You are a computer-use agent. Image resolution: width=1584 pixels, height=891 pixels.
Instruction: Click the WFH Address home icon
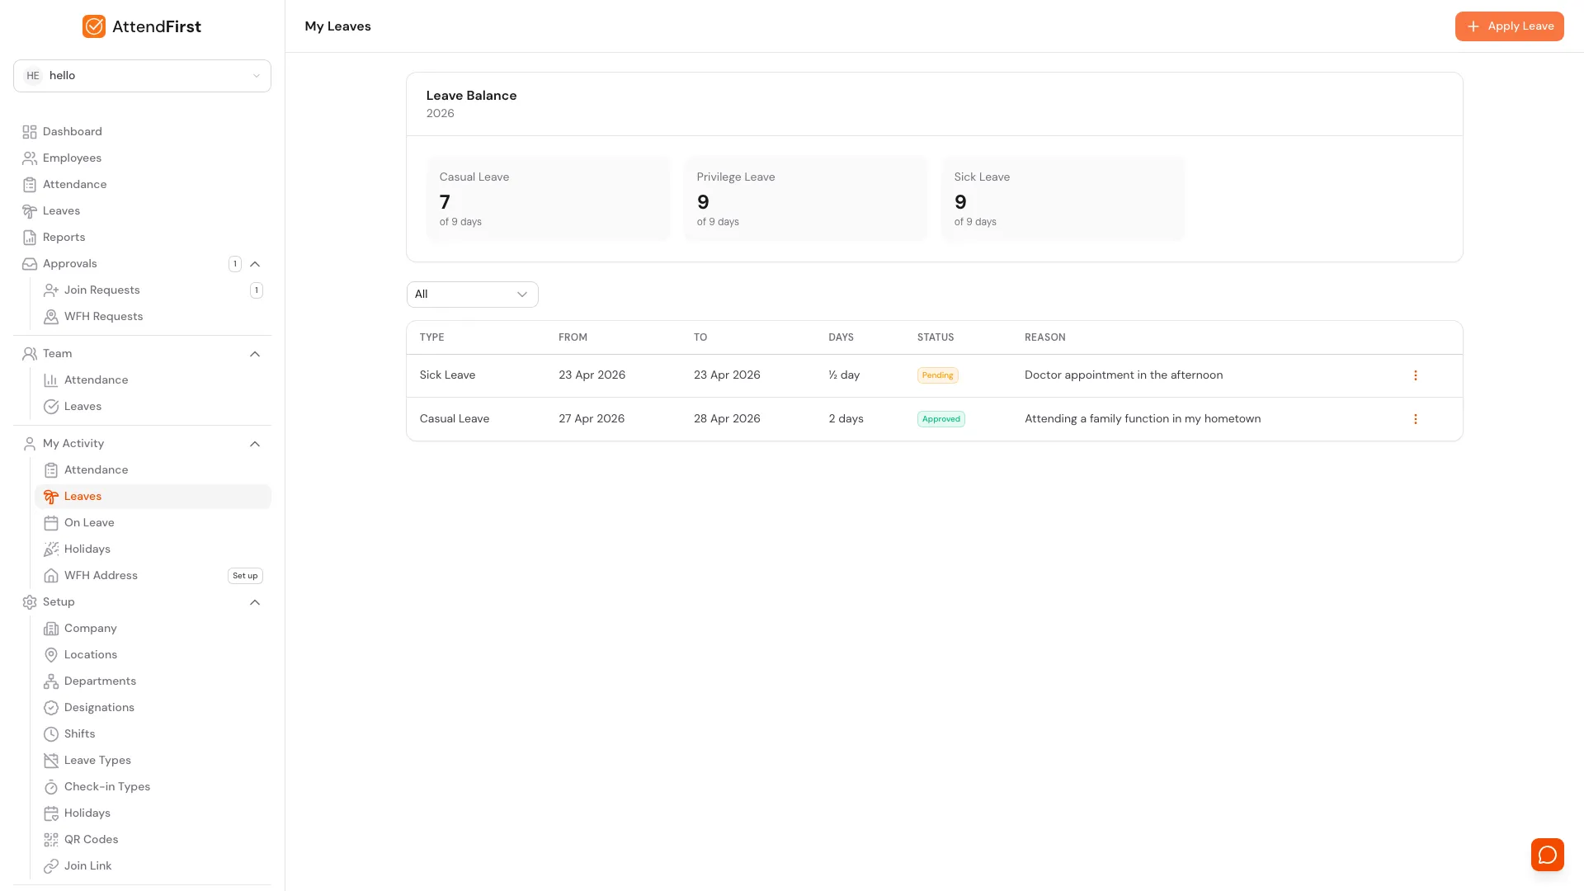coord(51,576)
